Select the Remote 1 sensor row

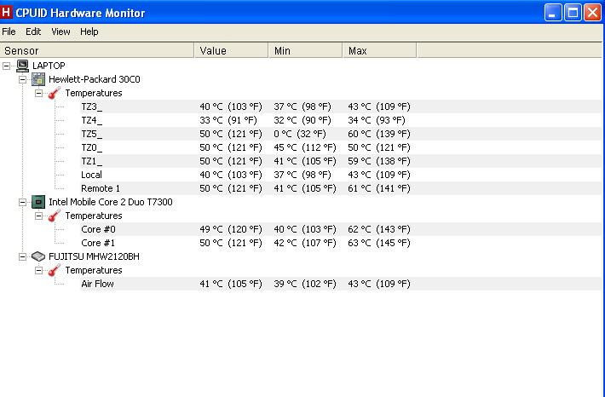click(340, 188)
